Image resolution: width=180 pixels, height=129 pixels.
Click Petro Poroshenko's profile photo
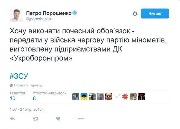[17, 16]
